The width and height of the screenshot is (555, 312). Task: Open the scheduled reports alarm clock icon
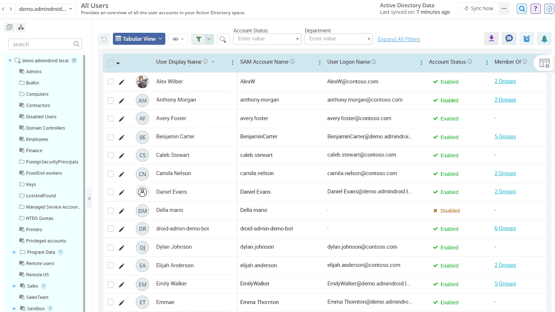pos(527,38)
